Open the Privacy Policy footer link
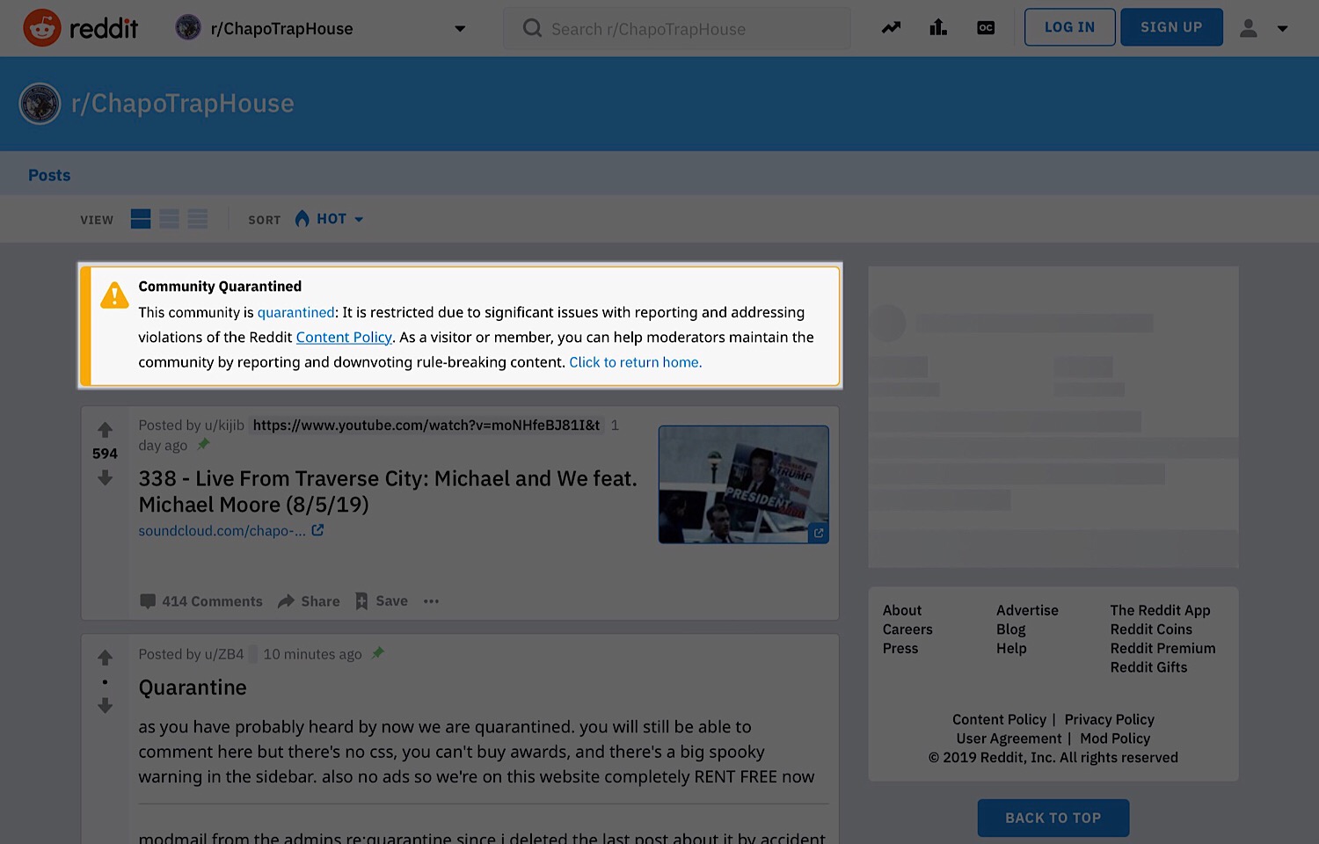1319x844 pixels. [1109, 720]
